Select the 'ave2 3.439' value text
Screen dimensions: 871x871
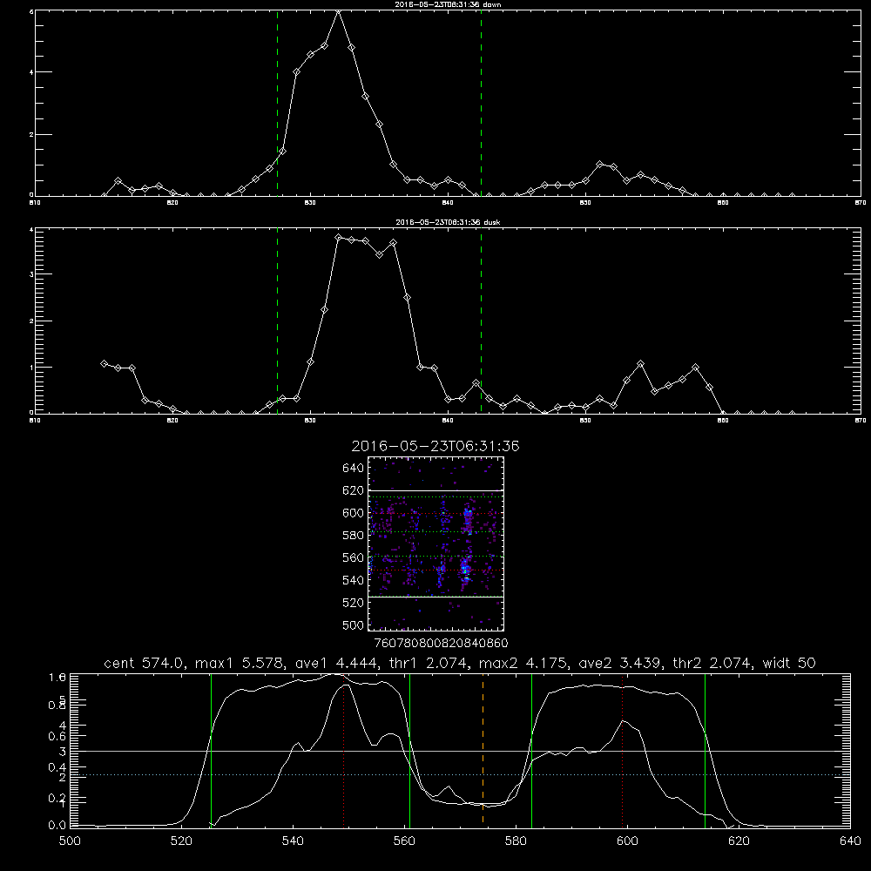tap(620, 663)
